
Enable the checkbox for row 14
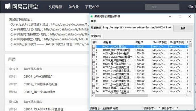tap(94, 91)
